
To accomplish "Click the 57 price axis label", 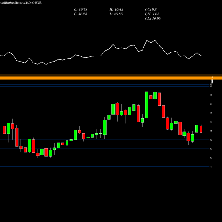I will click(211, 95).
